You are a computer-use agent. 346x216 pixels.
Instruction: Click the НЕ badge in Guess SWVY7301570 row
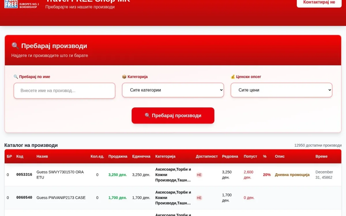199,175
